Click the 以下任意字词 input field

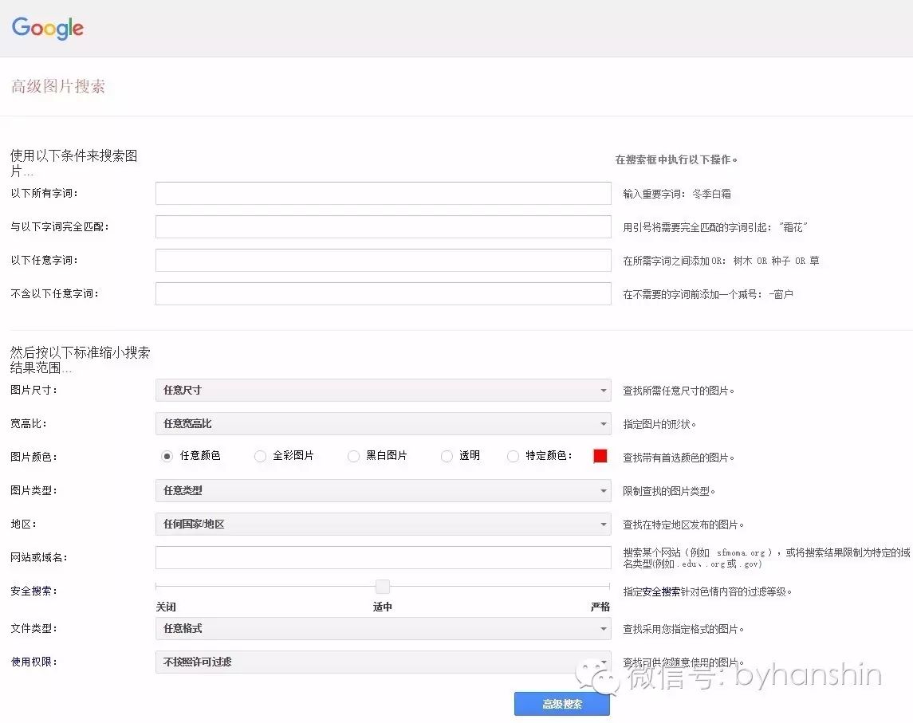pos(383,260)
